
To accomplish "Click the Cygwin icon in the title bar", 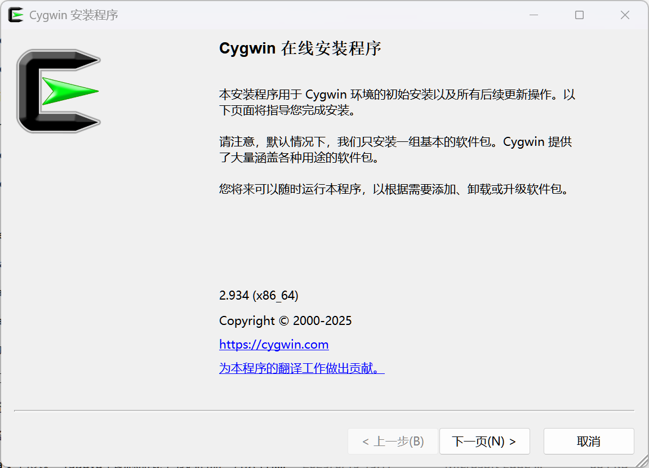I will (16, 15).
